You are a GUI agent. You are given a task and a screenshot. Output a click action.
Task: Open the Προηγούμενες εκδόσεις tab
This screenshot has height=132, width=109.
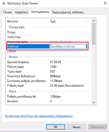click(x=68, y=12)
